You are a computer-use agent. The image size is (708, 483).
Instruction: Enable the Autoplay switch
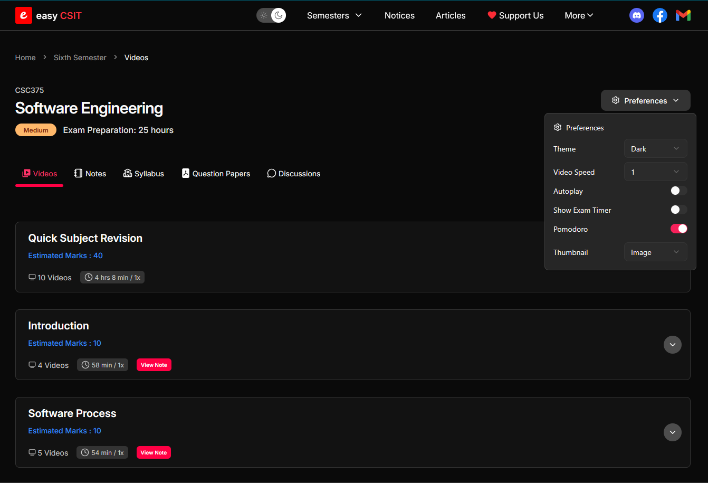coord(678,191)
